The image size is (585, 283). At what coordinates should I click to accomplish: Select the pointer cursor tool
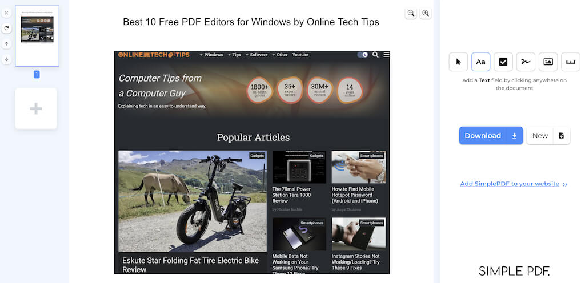pyautogui.click(x=458, y=62)
